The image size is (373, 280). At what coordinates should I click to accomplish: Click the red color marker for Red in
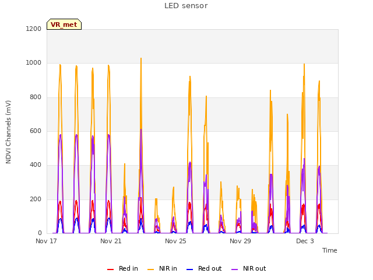110,269
